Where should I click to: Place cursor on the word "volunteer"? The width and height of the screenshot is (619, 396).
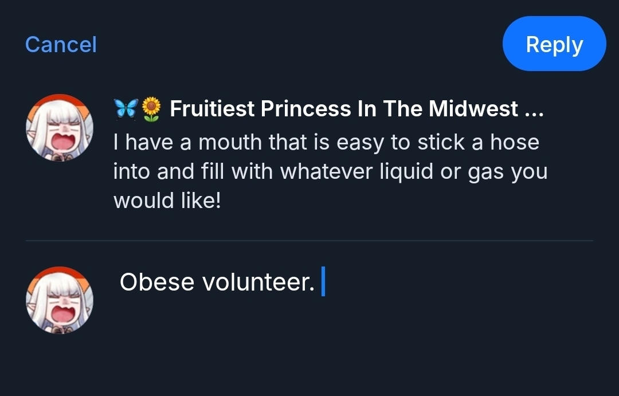click(252, 282)
